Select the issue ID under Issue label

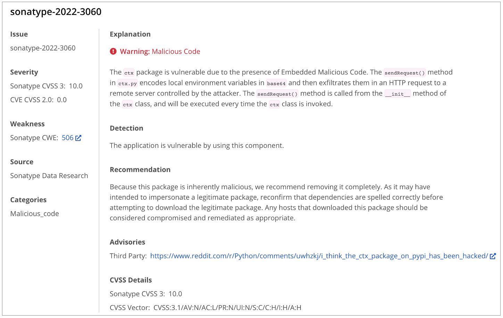[x=43, y=48]
